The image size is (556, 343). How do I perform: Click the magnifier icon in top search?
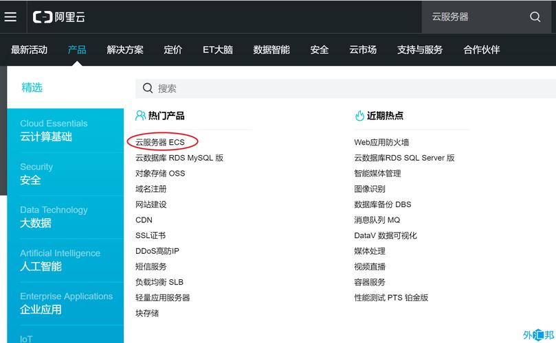535,16
